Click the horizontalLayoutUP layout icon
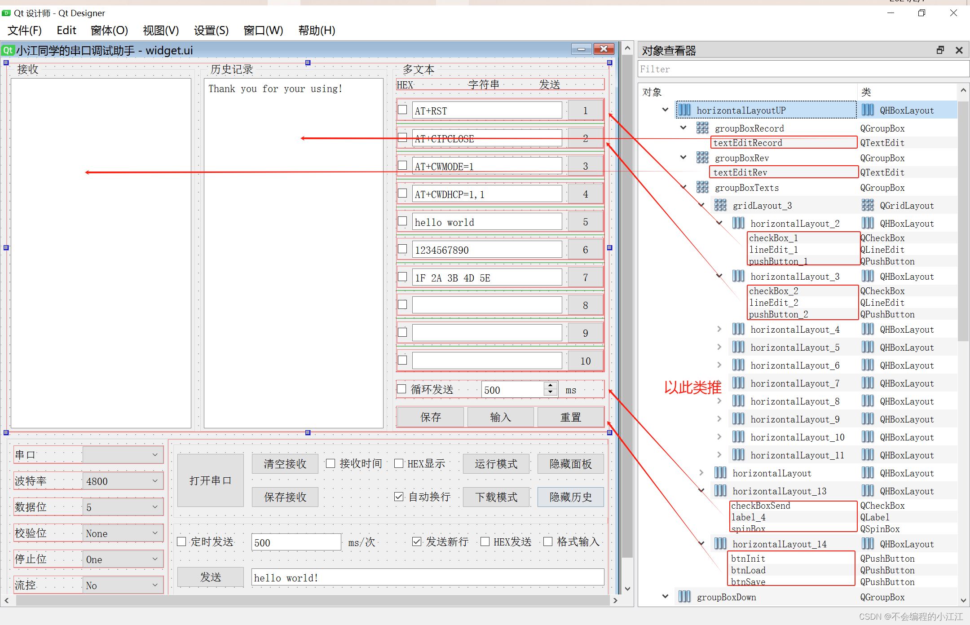 point(684,110)
